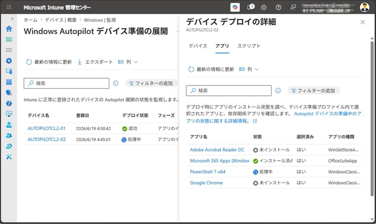Open the blue globe sidebar icon
This screenshot has height=224, width=376.
9,103
